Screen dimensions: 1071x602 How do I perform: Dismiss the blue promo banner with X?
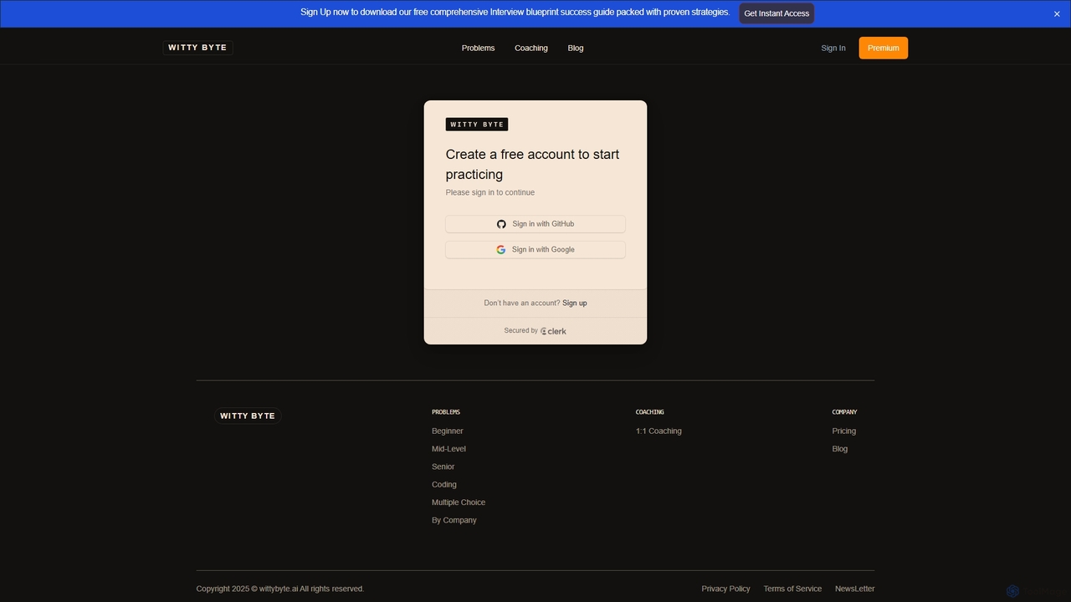[1057, 14]
